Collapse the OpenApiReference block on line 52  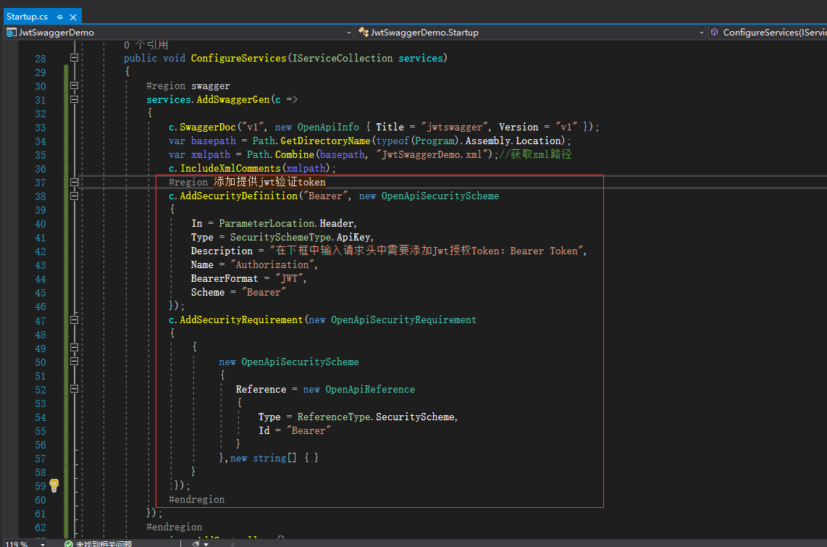[74, 389]
